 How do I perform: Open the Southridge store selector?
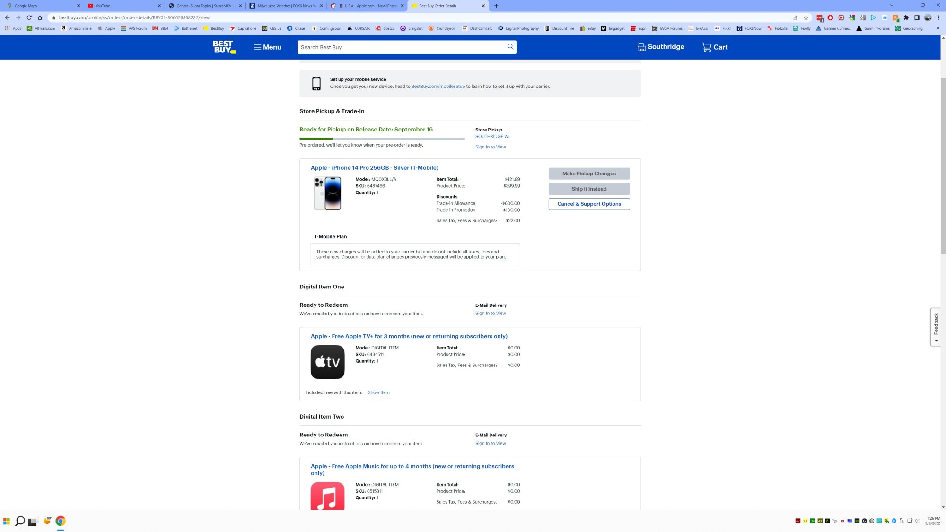[x=661, y=47]
